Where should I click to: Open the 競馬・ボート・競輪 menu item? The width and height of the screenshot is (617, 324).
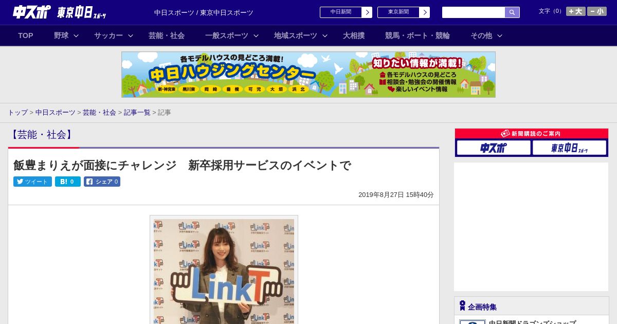point(418,35)
